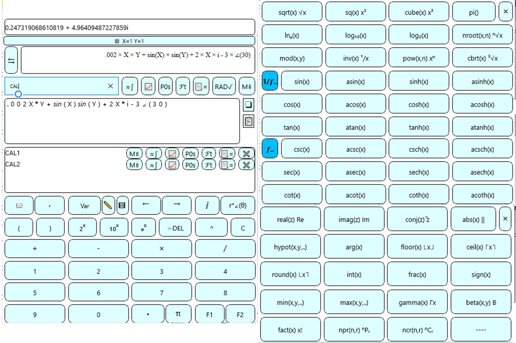Screen dimensions: 516x343
Task: Delete the CAL2 saved entry with X icon
Action: click(x=246, y=165)
